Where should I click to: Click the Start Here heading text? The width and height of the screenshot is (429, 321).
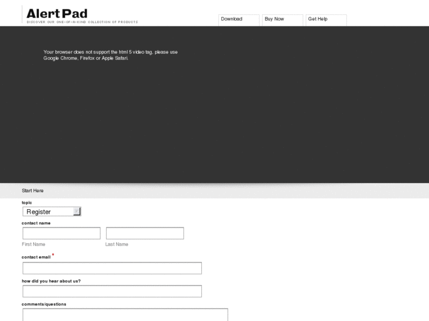tap(32, 191)
